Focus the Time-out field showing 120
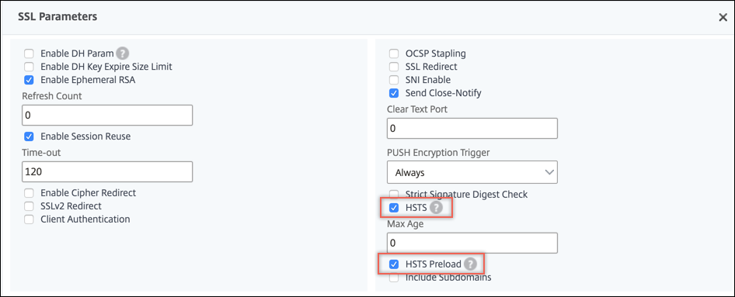This screenshot has width=735, height=297. [107, 171]
